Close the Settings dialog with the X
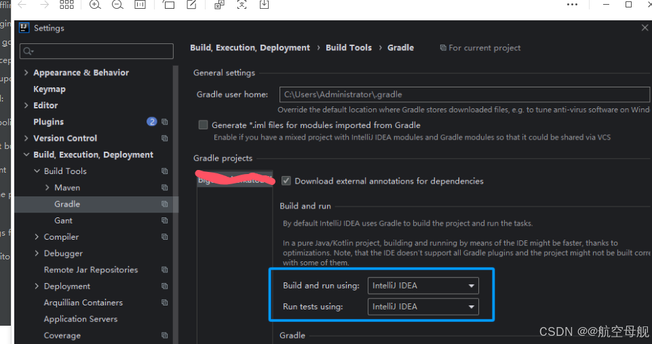Image resolution: width=652 pixels, height=344 pixels. (645, 28)
